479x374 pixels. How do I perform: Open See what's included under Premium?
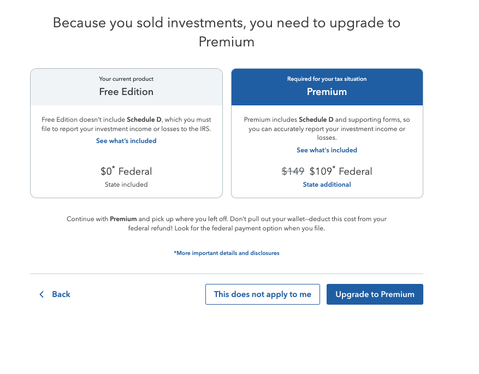click(x=327, y=150)
